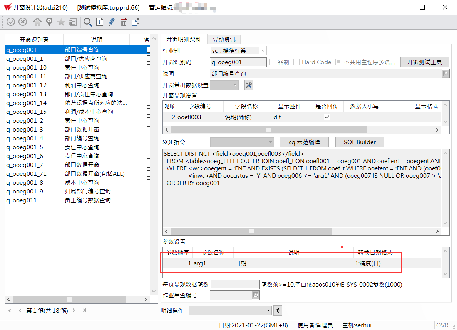
Task: Go to next record arrow
Action: [x=74, y=310]
